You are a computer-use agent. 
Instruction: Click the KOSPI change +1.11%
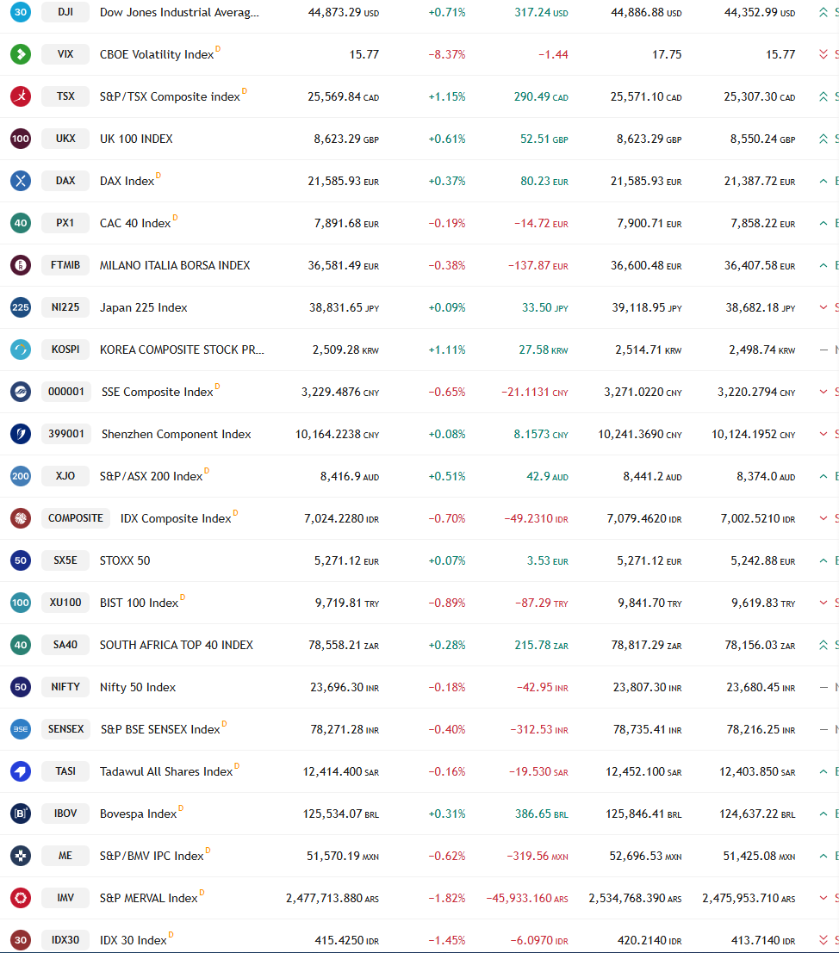tap(447, 350)
